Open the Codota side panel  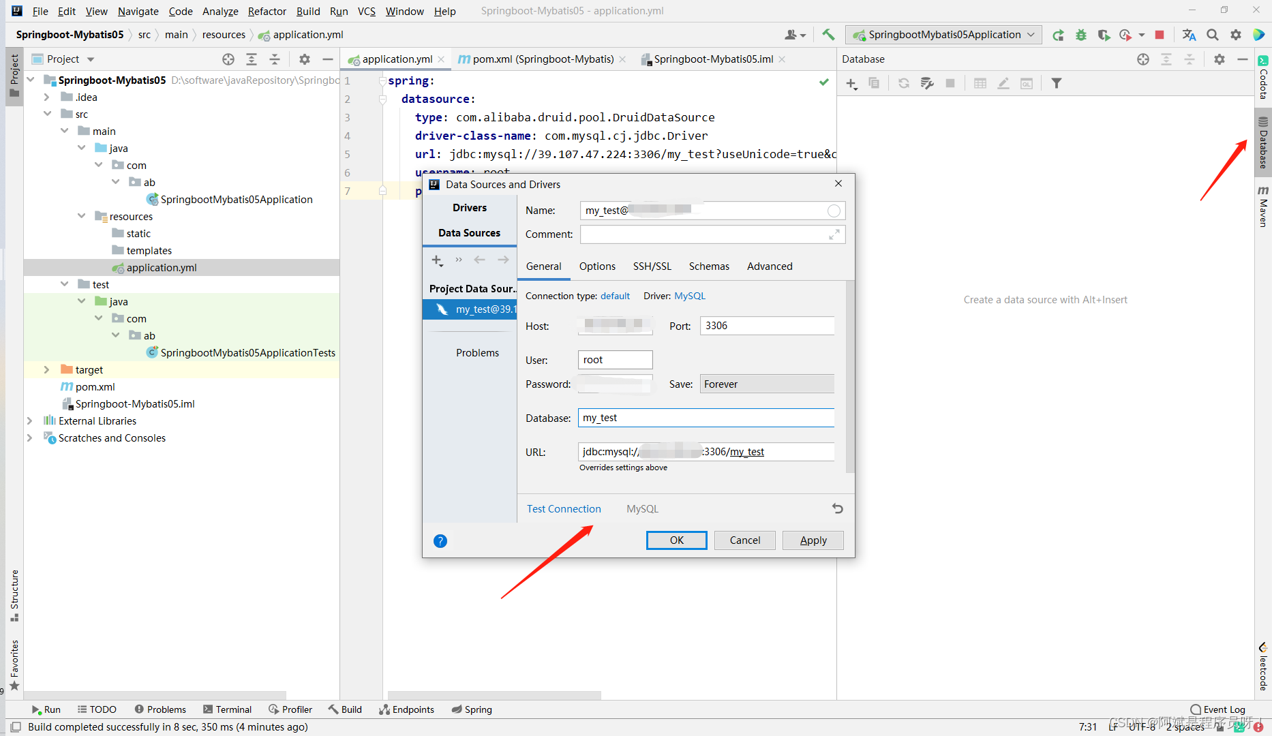1263,77
